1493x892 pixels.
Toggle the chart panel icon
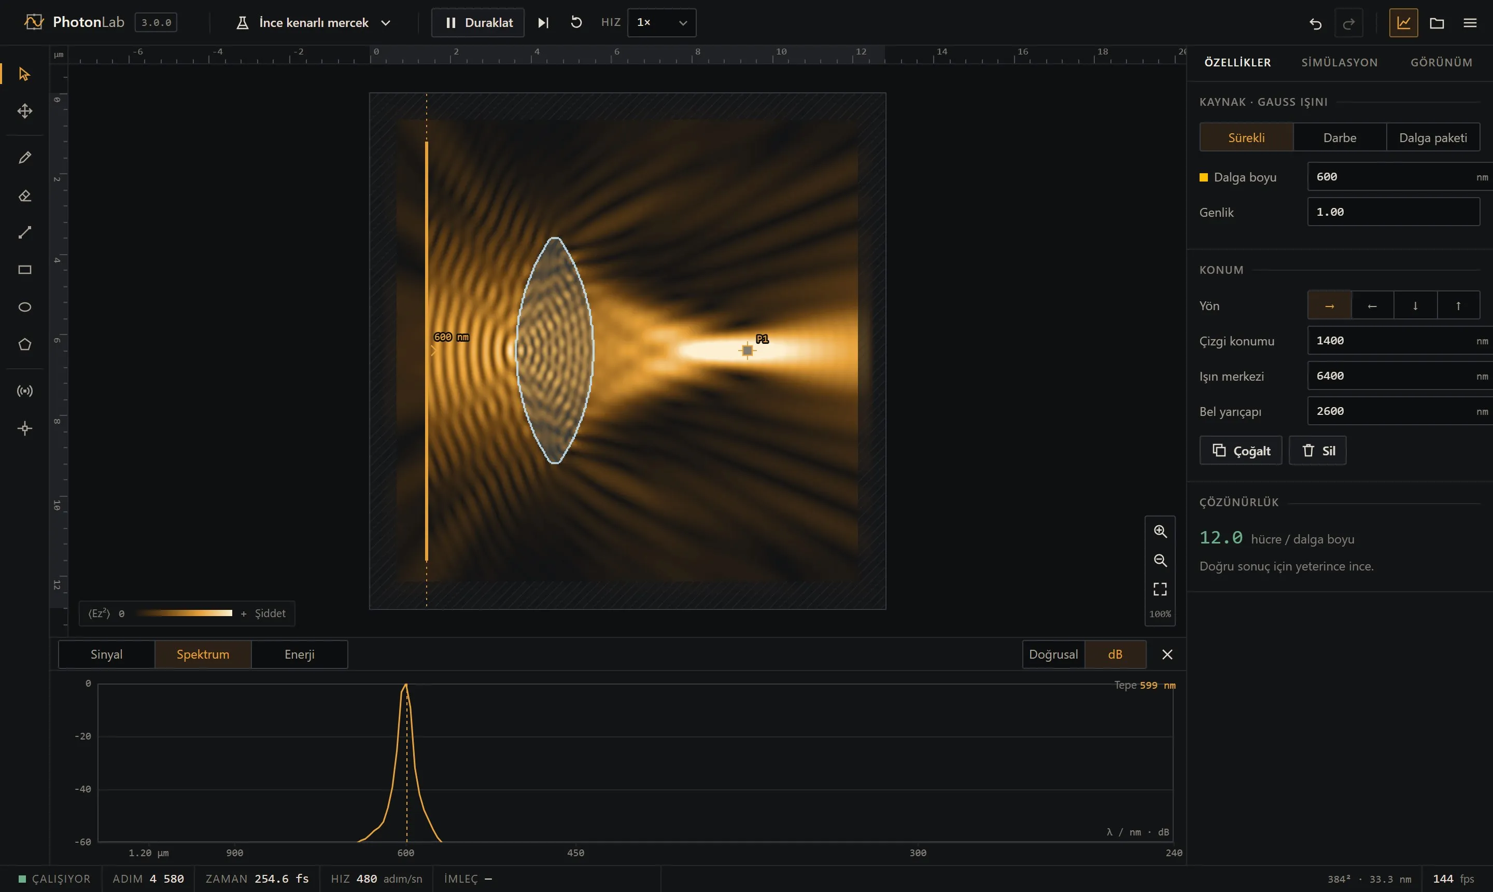pyautogui.click(x=1403, y=23)
